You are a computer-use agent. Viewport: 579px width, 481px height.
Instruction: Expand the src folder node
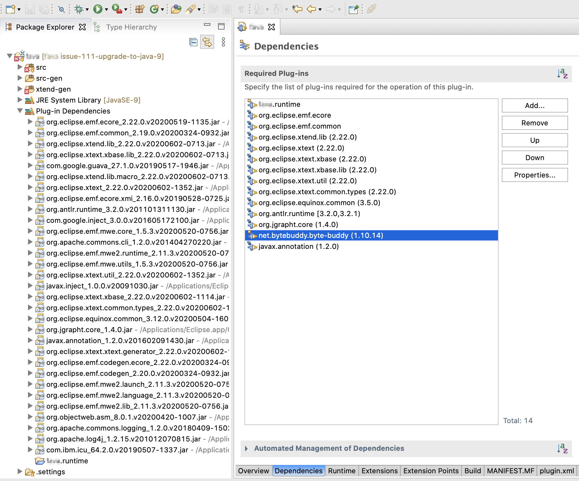20,67
